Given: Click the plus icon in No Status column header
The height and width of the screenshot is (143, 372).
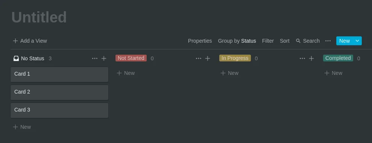Looking at the screenshot, I should point(104,58).
